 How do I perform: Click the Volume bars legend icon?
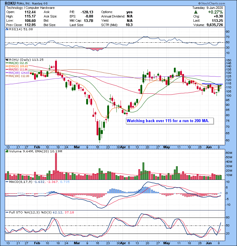(x=7, y=151)
